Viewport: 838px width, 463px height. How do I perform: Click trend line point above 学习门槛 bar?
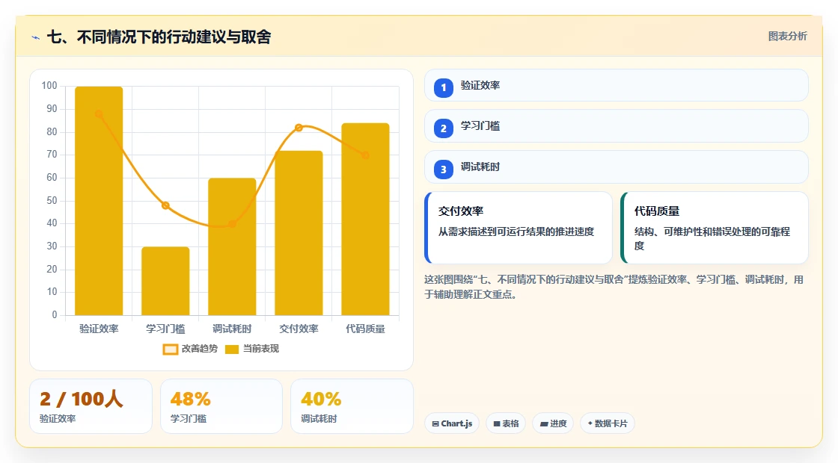165,205
